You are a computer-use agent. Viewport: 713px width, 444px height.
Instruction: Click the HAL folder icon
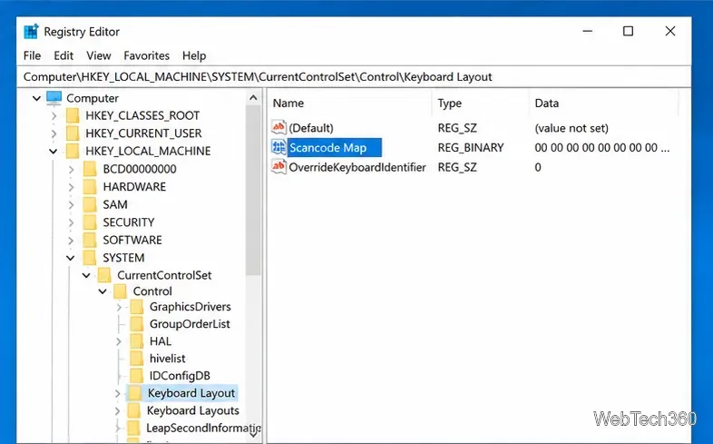coord(136,341)
